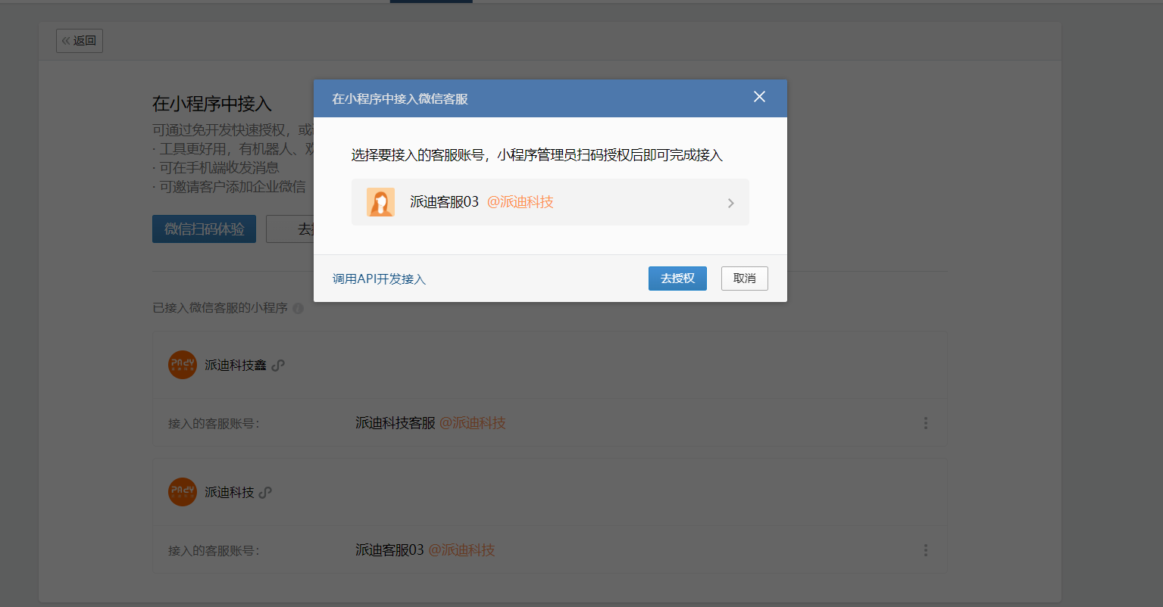Open the 调用API开发接入 link
The height and width of the screenshot is (607, 1163).
[x=379, y=279]
